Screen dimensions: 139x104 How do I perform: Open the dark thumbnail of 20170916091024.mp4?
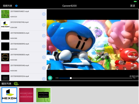coord(5,78)
